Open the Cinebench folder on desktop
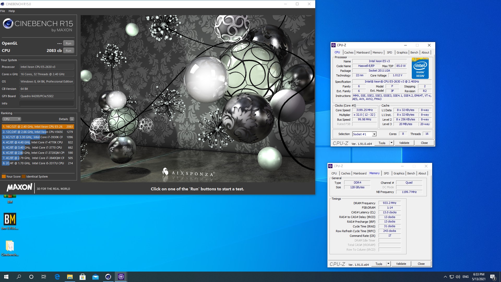The image size is (501, 282). click(x=10, y=248)
